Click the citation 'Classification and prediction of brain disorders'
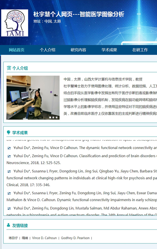 point(117,156)
